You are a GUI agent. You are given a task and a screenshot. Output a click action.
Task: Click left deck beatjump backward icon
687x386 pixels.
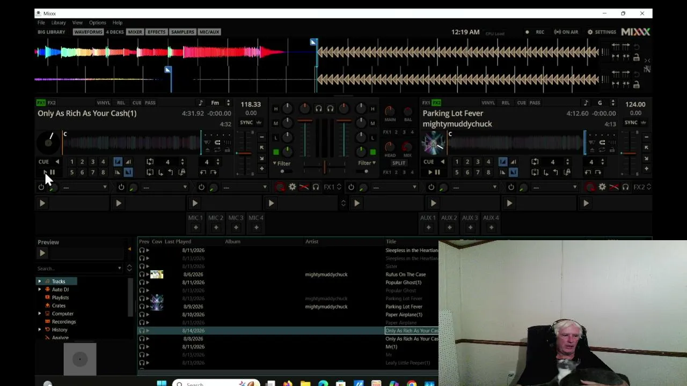202,172
